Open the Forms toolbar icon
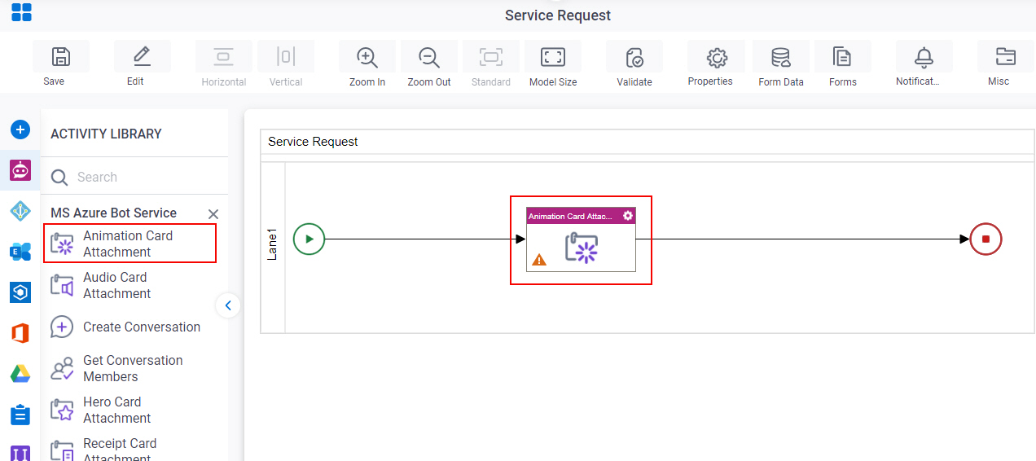This screenshot has width=1036, height=461. coord(842,56)
